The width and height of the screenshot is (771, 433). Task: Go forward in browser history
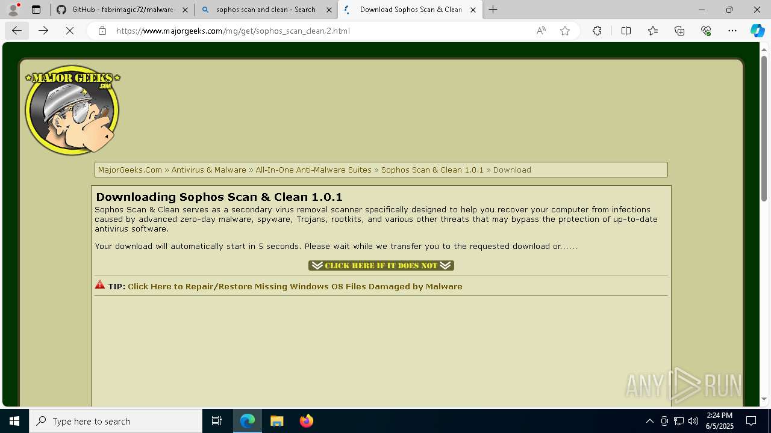tap(43, 31)
